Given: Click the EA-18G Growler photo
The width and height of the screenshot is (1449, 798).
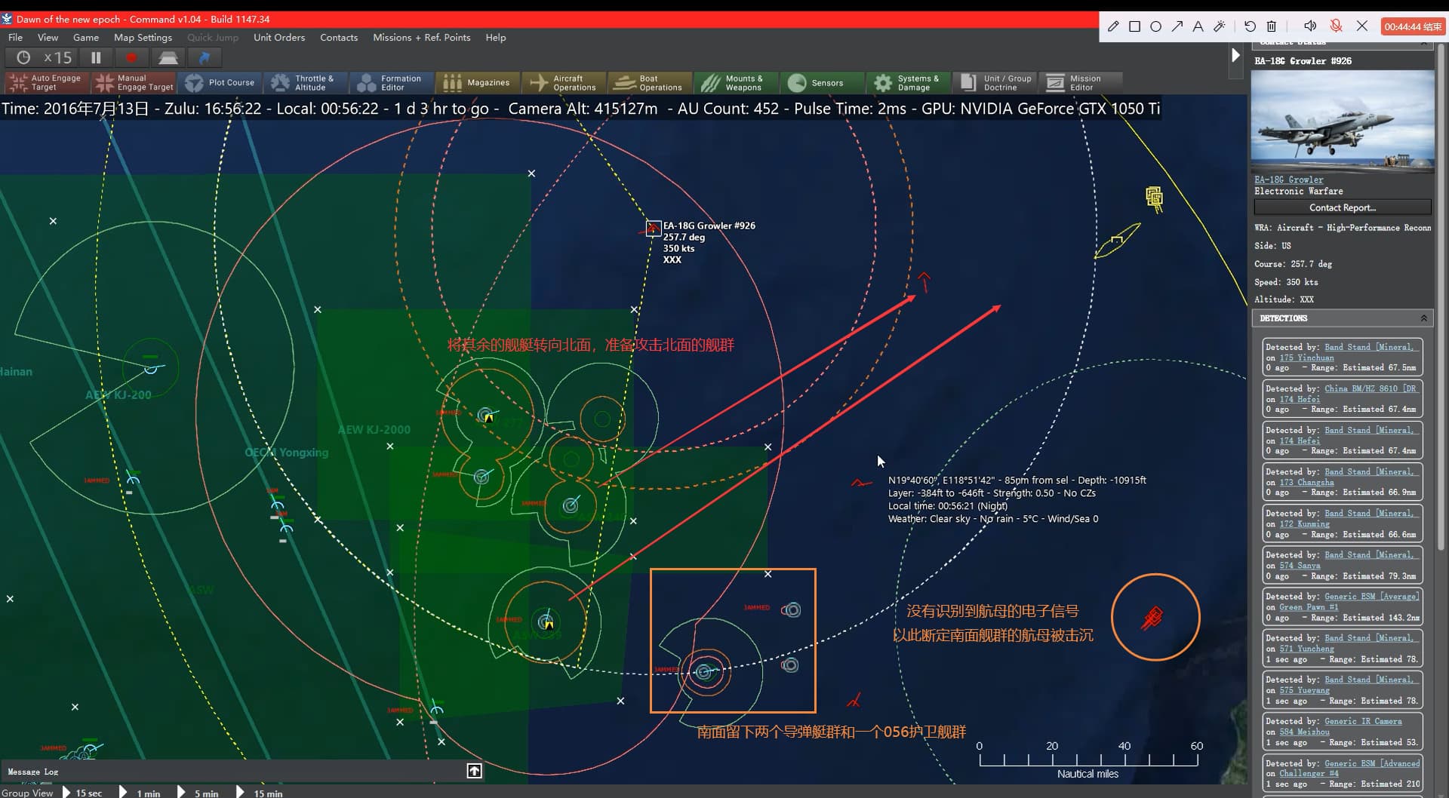Looking at the screenshot, I should [1343, 121].
